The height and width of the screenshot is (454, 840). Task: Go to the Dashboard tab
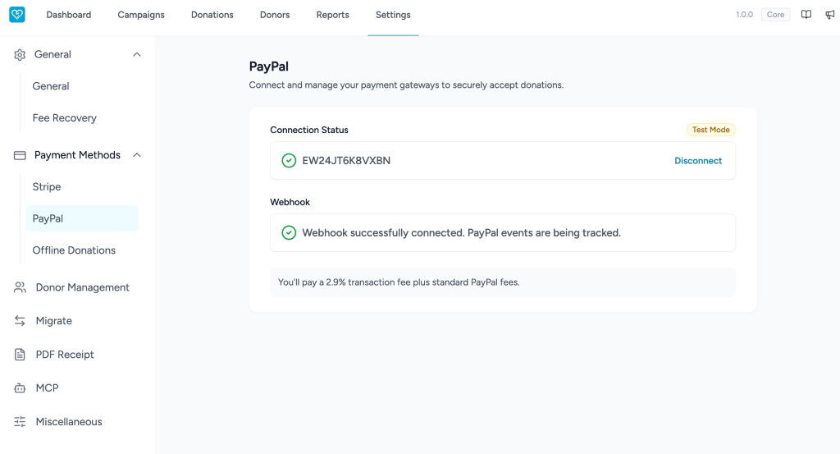(x=69, y=15)
